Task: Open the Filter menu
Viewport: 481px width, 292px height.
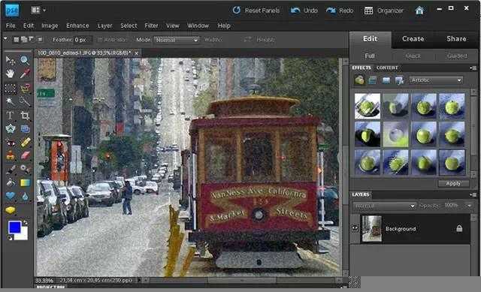Action: 151,26
